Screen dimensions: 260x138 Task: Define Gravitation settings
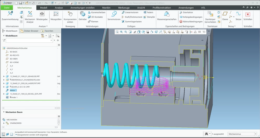(186, 12)
